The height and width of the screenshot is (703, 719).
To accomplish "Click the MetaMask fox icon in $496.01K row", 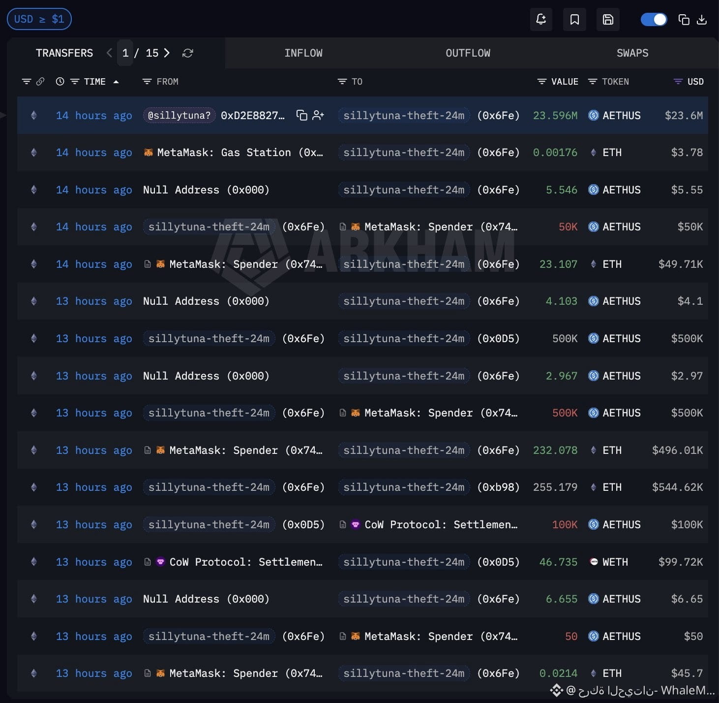I will click(160, 450).
